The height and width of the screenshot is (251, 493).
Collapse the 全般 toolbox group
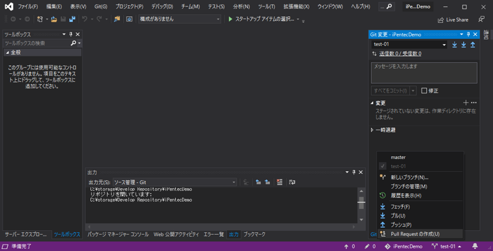pyautogui.click(x=7, y=53)
